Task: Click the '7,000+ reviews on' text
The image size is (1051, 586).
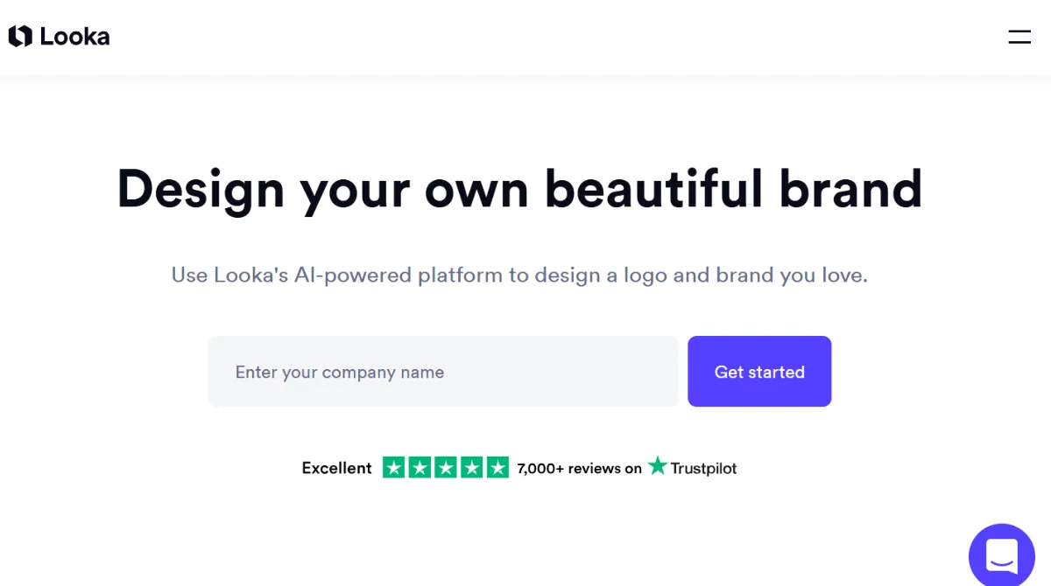Action: 580,469
